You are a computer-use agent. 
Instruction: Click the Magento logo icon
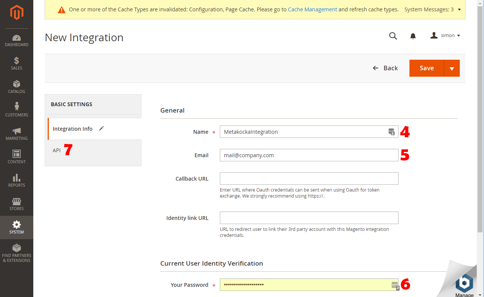[17, 13]
